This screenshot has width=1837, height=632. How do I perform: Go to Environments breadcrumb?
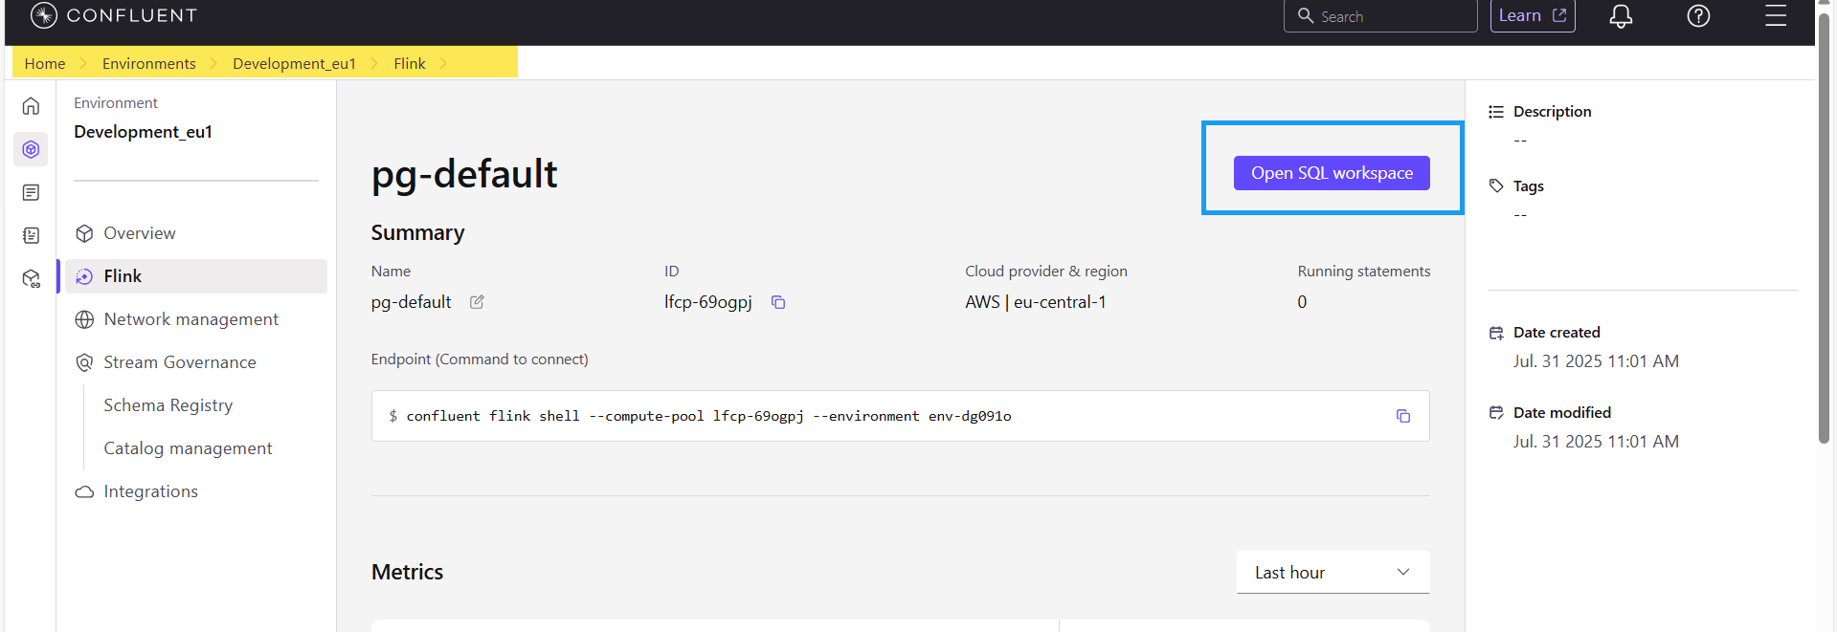(x=149, y=63)
